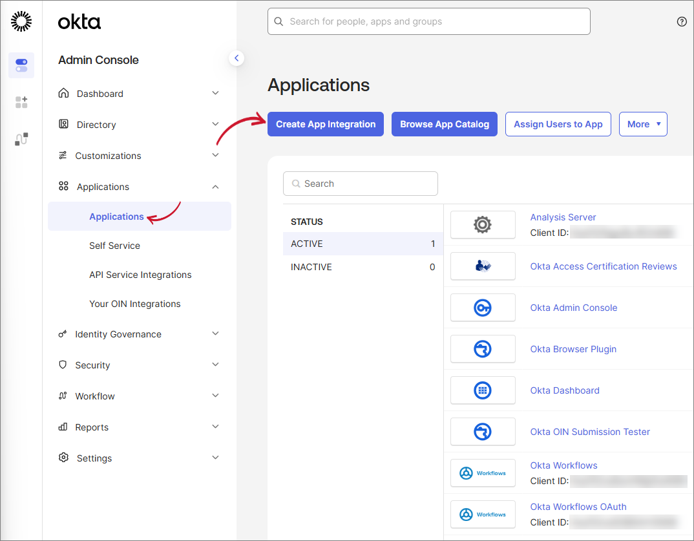
Task: Click the Okta Access Certification Reviews app icon
Action: 483,266
